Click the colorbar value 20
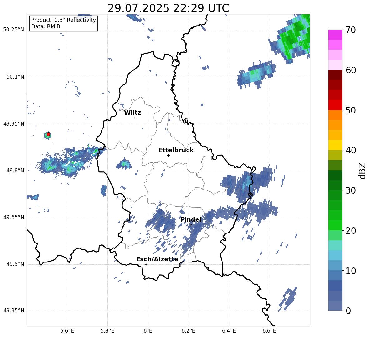370x337 pixels. [x=351, y=230]
